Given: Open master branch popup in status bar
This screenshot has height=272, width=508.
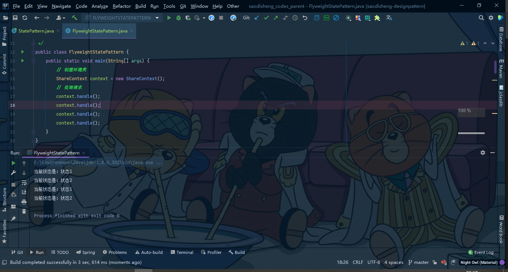Looking at the screenshot, I should (x=419, y=262).
